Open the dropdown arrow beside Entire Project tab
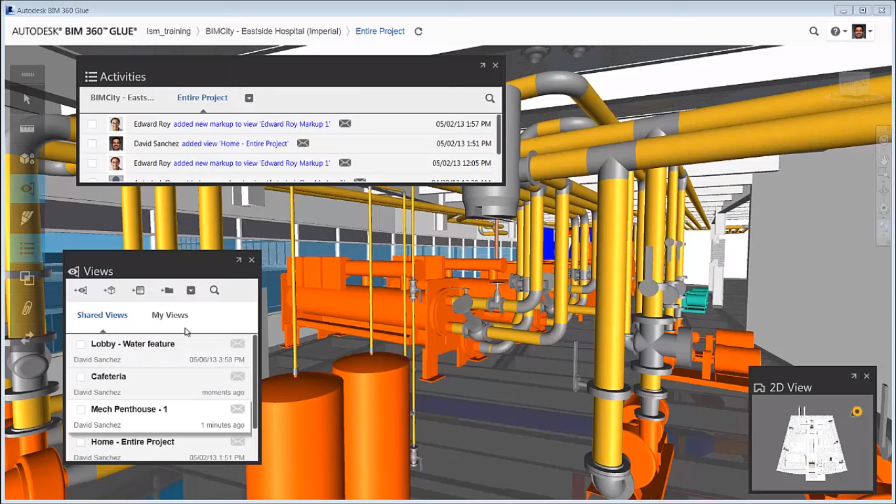896x504 pixels. [x=249, y=98]
